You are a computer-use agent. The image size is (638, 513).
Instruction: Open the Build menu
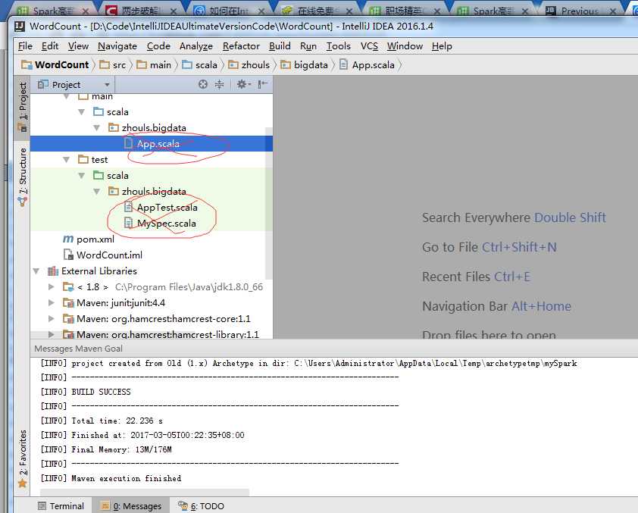coord(280,46)
